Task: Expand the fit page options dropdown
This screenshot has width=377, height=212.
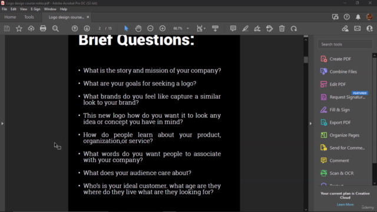Action: [204, 29]
